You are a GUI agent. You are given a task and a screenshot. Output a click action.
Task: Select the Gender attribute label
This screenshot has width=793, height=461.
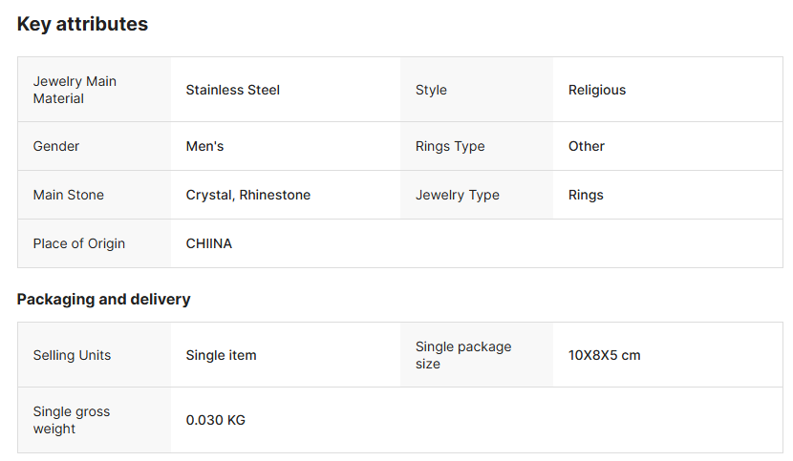(56, 146)
